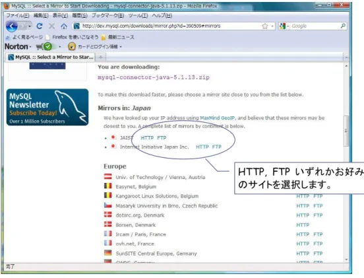Go back with the browser Back arrow
The image size is (364, 278).
[x=12, y=26]
